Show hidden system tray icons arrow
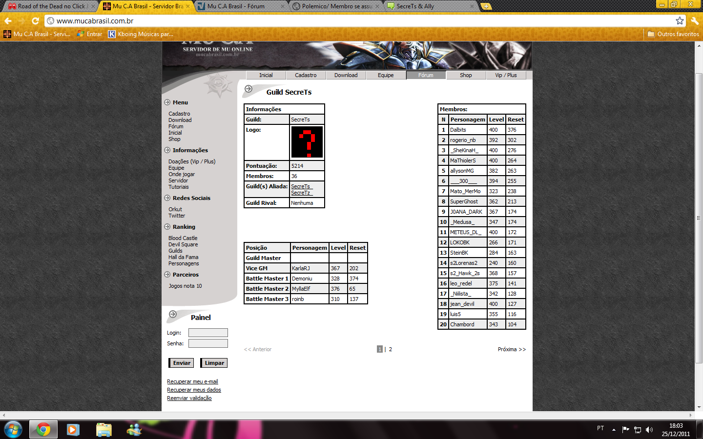This screenshot has width=703, height=439. (x=614, y=430)
